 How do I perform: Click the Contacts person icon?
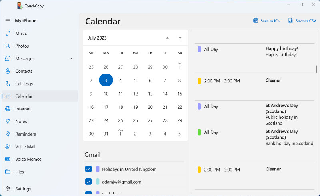[x=8, y=71]
